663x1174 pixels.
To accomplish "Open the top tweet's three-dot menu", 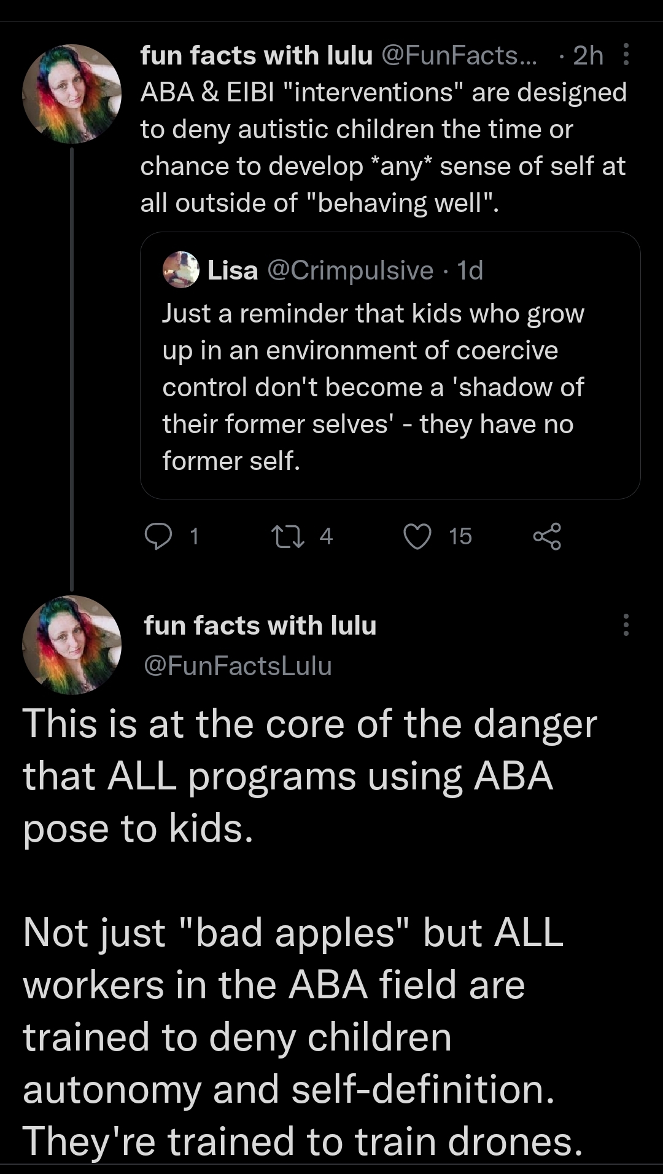I will click(x=626, y=55).
